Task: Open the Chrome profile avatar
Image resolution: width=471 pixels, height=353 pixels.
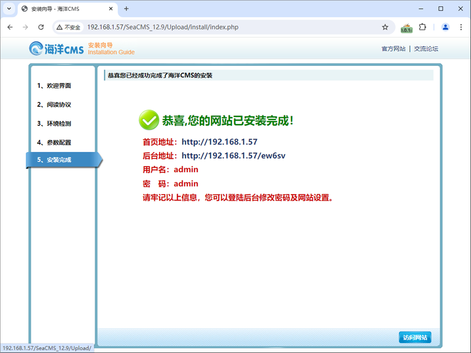Action: point(445,27)
